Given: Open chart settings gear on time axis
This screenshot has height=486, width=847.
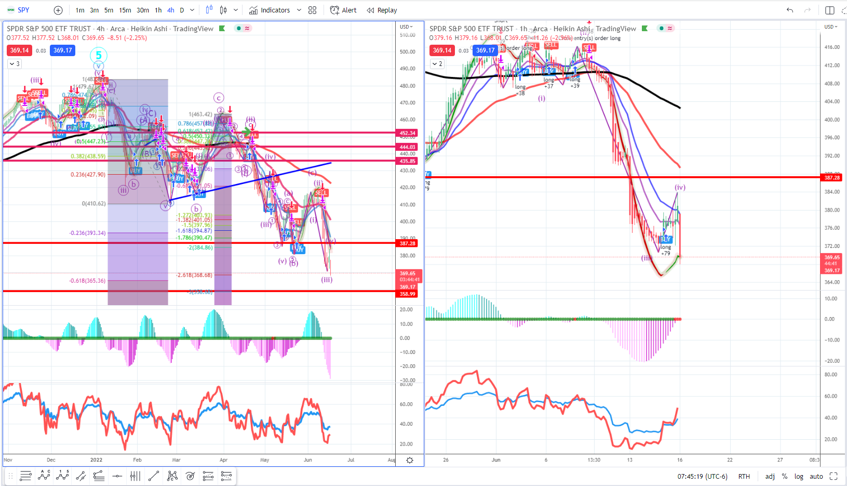Looking at the screenshot, I should click(410, 460).
